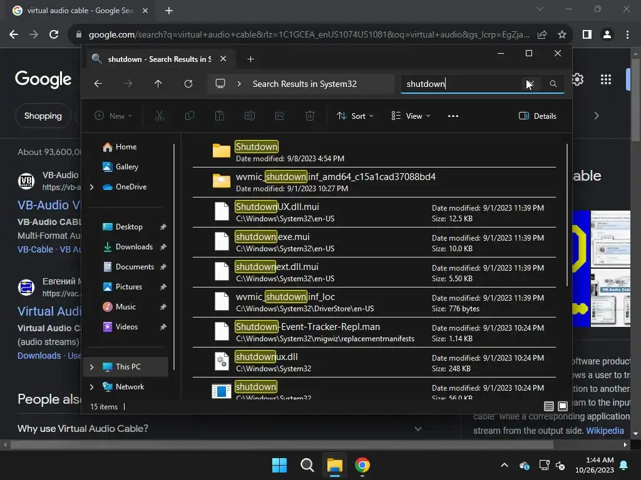Reload the Chrome page
Screen dimensions: 641x480
coord(54,35)
